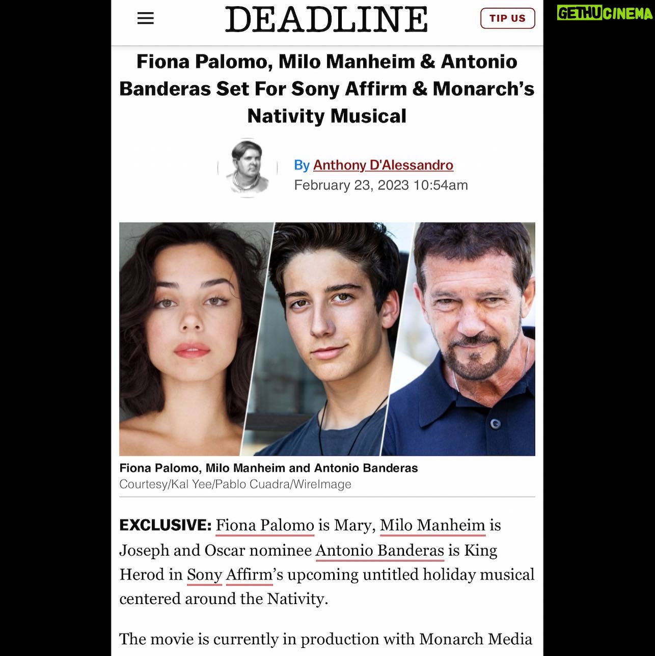
Task: Click the photo caption naming three actors
Action: point(268,468)
